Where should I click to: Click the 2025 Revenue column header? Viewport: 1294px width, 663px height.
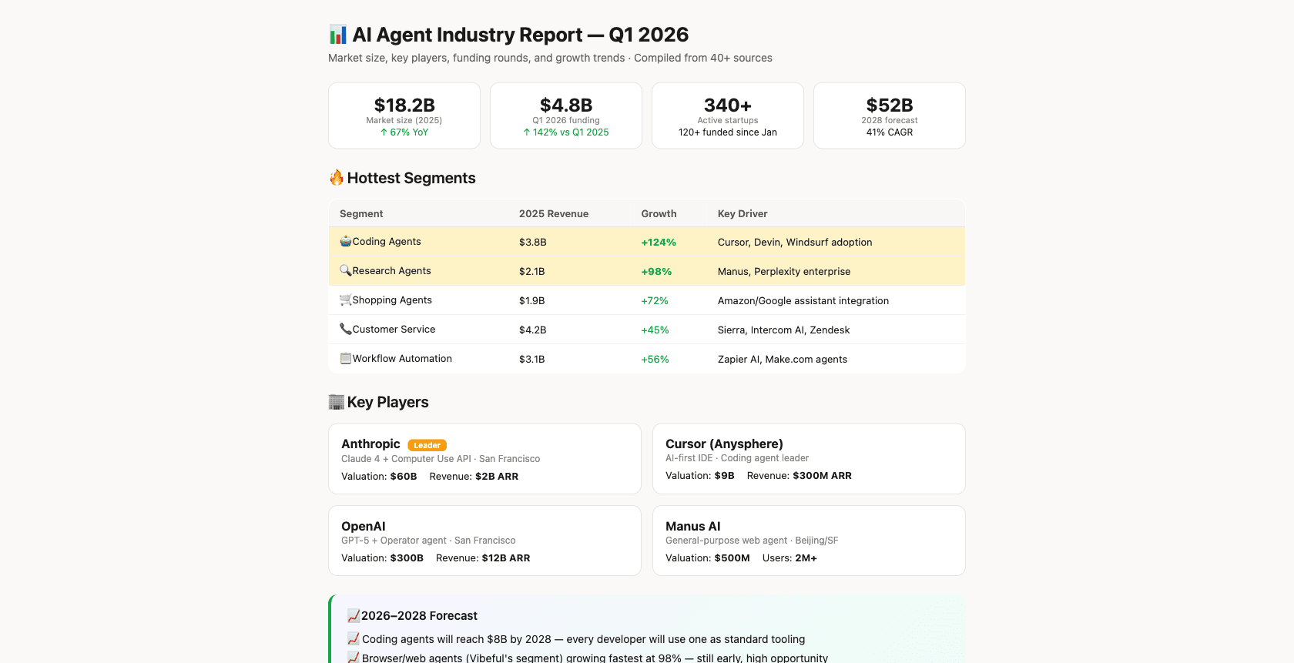point(554,214)
